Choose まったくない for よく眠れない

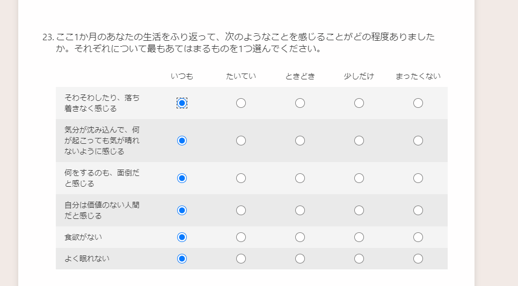[x=418, y=259]
